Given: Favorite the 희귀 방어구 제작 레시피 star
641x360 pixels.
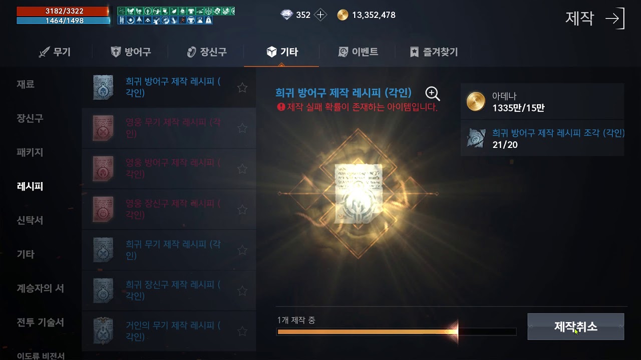Looking at the screenshot, I should (242, 88).
